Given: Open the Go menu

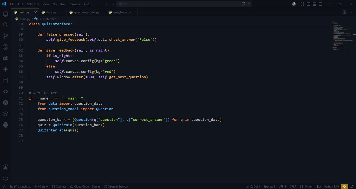Looking at the screenshot, I should coord(55,4).
